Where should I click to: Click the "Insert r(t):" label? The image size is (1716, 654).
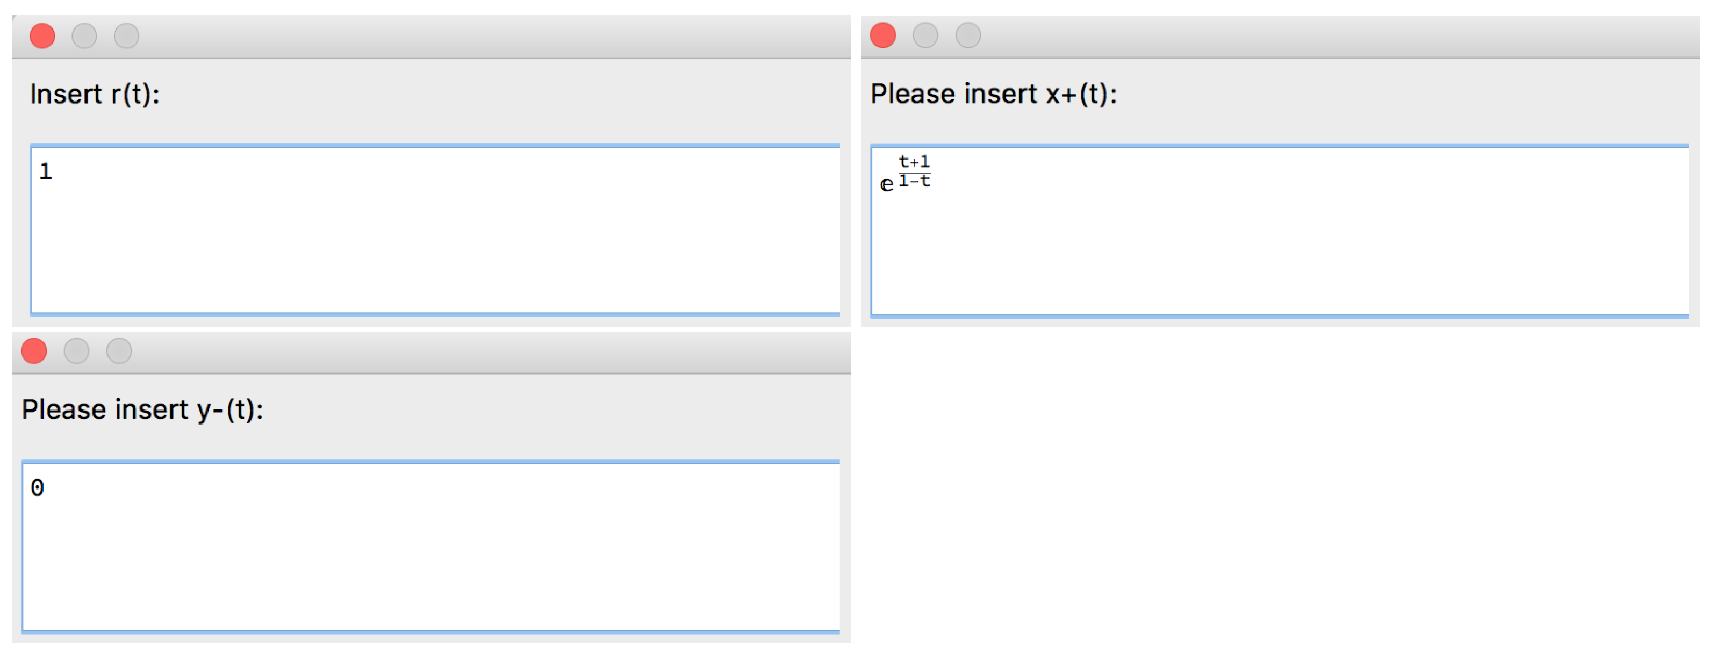pyautogui.click(x=95, y=95)
